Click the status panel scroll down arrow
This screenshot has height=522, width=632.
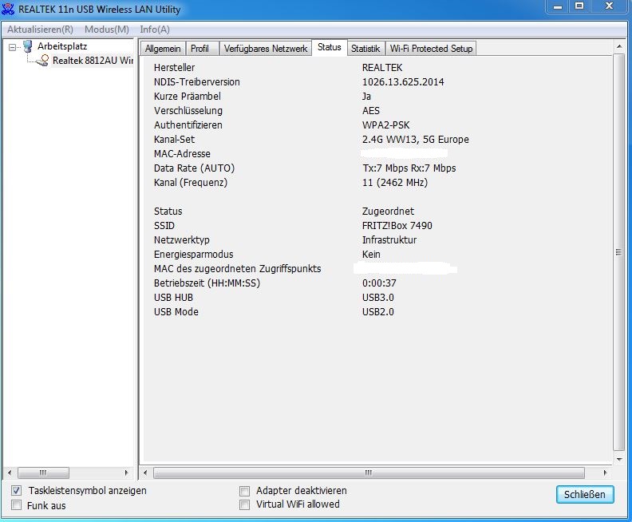(x=619, y=459)
